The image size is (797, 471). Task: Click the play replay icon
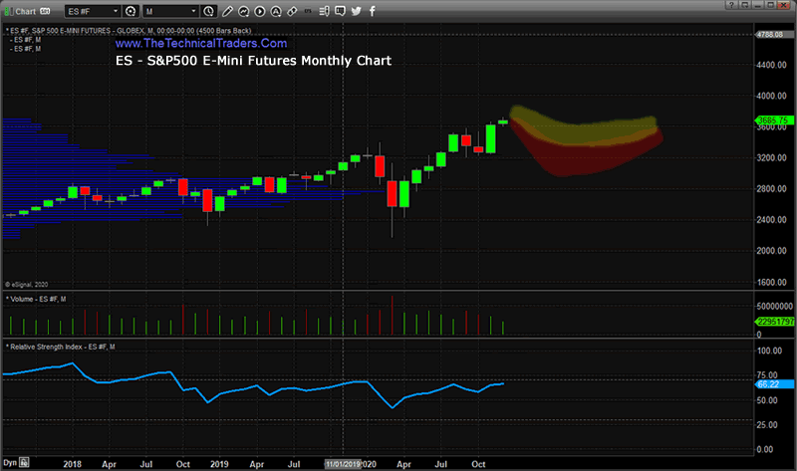(x=260, y=11)
